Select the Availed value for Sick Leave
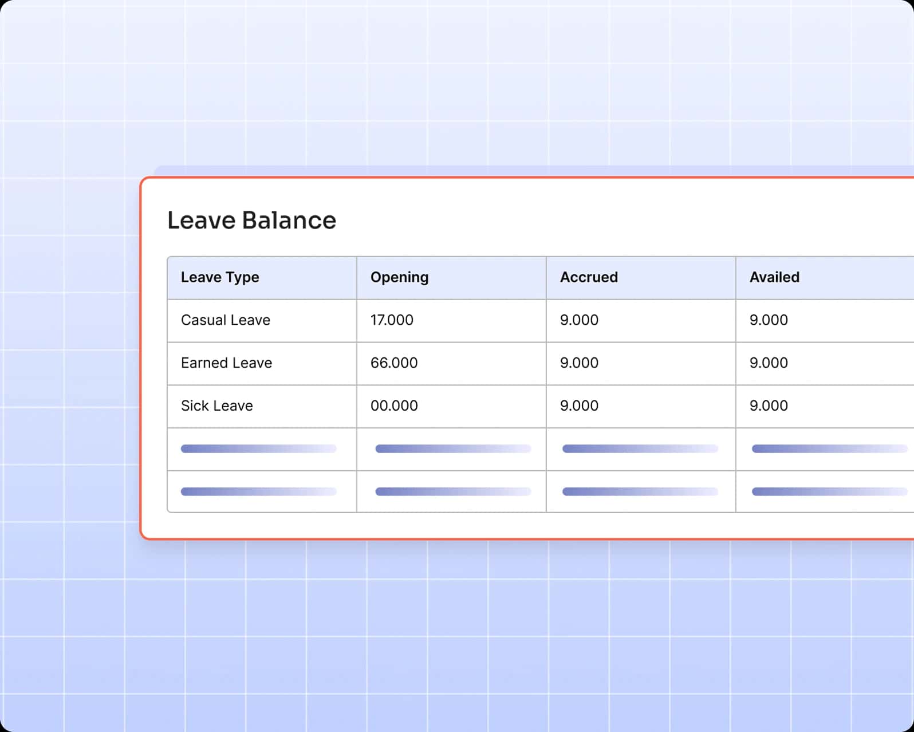Screen dimensions: 914x732 [769, 406]
